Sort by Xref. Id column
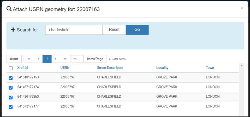The width and height of the screenshot is (250, 117). click(23, 68)
